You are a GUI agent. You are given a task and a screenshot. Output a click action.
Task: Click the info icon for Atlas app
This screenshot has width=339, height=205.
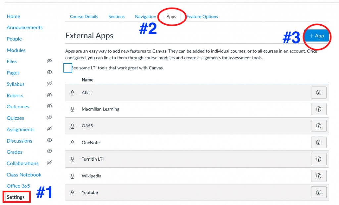tap(319, 93)
